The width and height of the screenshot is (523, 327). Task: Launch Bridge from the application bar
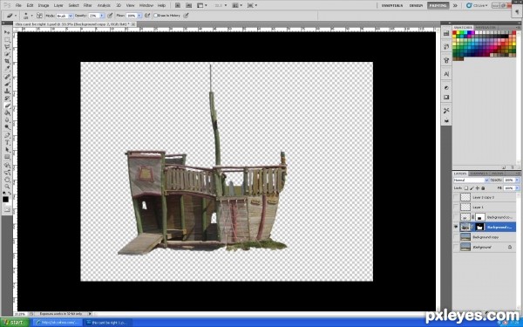coord(178,5)
